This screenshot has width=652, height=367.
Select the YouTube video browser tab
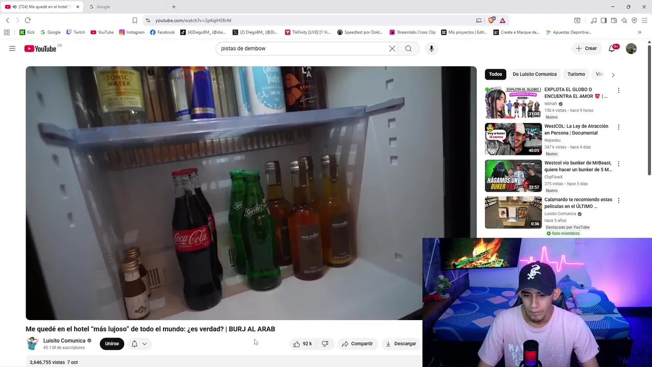[43, 7]
